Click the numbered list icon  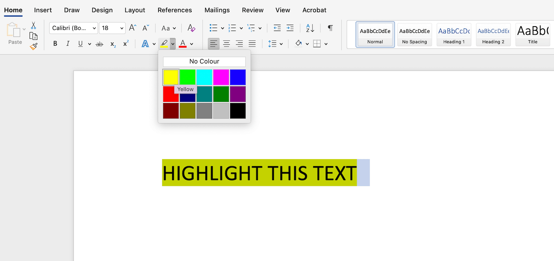click(232, 28)
